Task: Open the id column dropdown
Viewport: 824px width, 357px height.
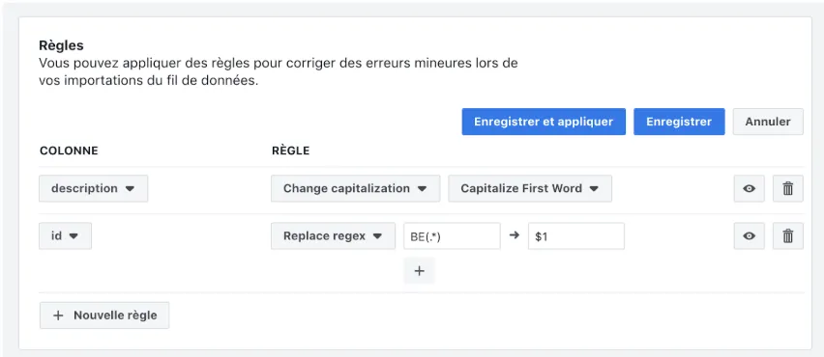Action: tap(65, 235)
